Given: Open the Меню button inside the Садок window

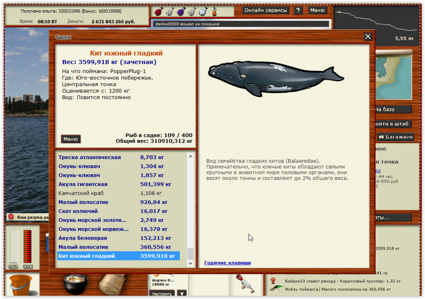Looking at the screenshot, I should coord(71,139).
